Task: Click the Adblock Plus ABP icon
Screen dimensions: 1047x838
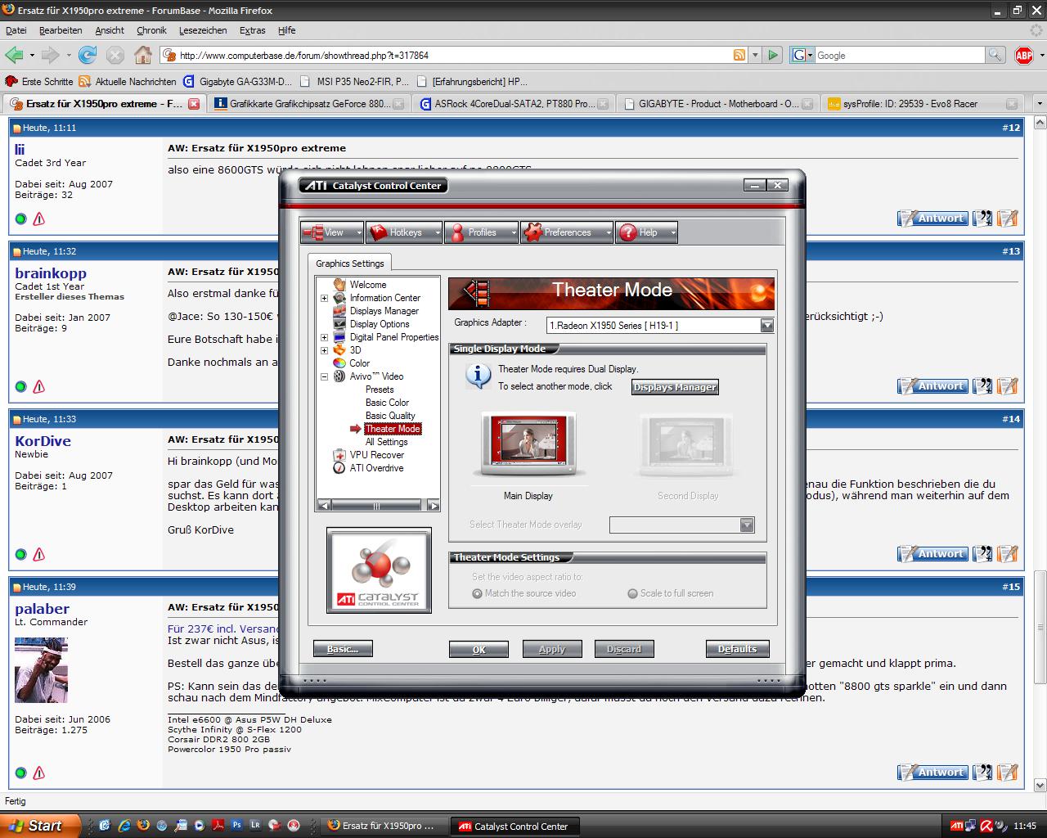Action: pos(1023,55)
